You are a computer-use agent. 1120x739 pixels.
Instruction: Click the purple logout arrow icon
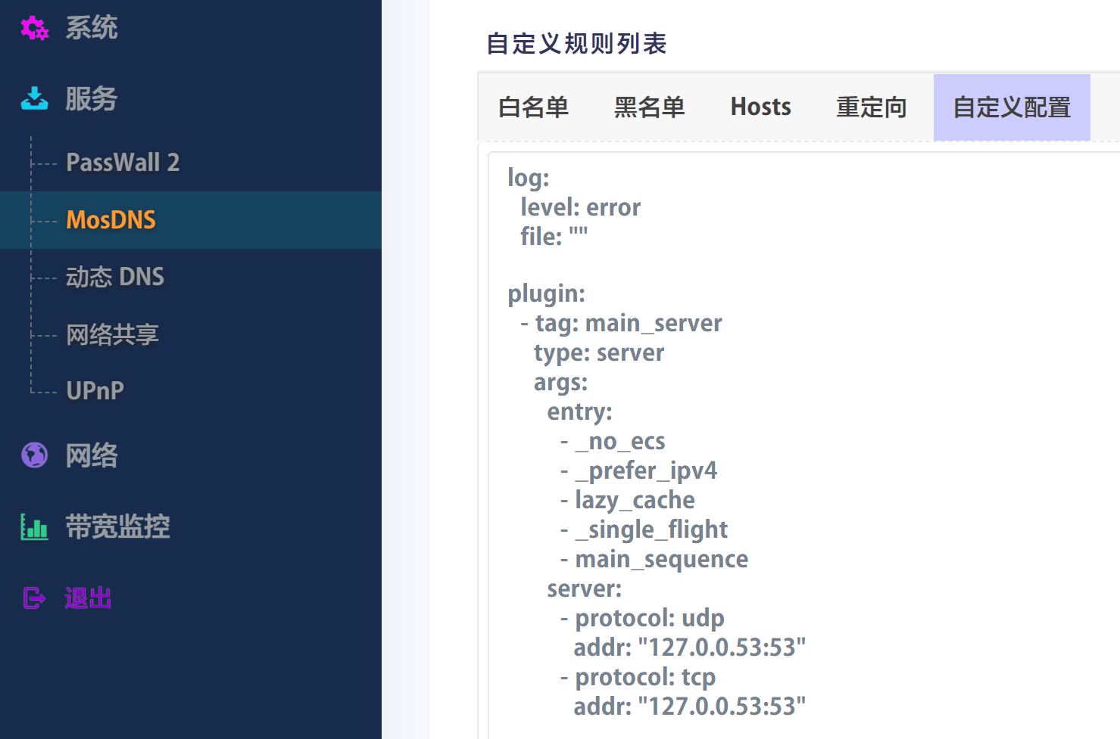click(35, 598)
